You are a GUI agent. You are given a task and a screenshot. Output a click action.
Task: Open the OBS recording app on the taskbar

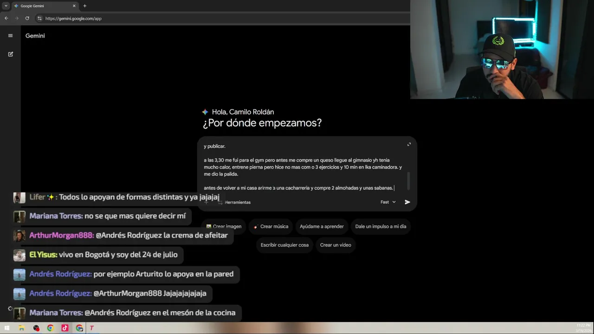[36, 328]
